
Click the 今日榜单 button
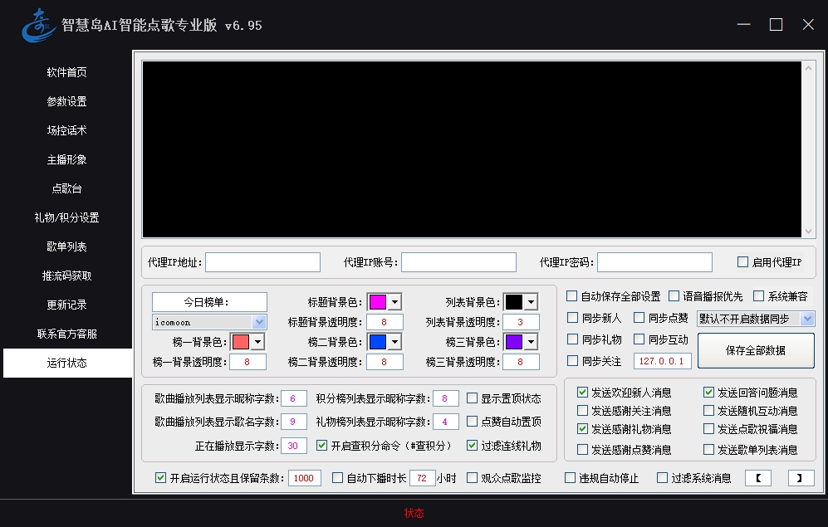click(209, 302)
